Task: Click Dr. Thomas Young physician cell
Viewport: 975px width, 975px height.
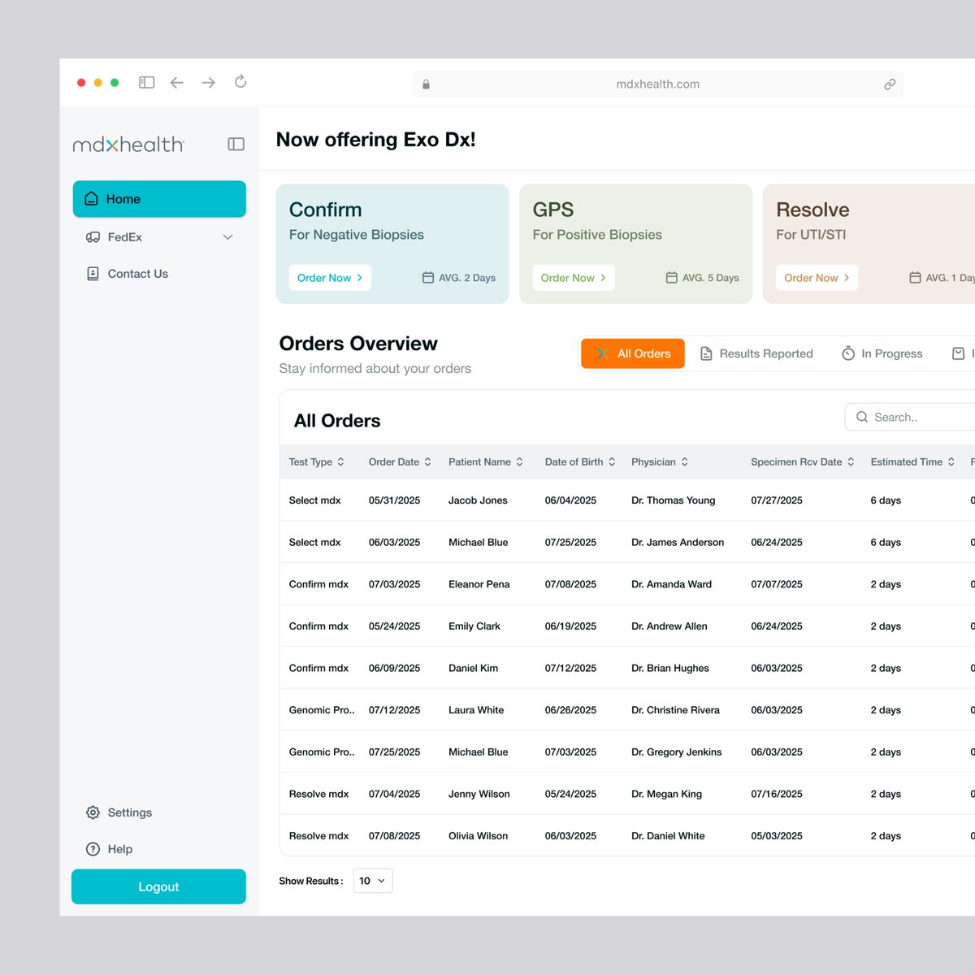Action: pos(674,500)
